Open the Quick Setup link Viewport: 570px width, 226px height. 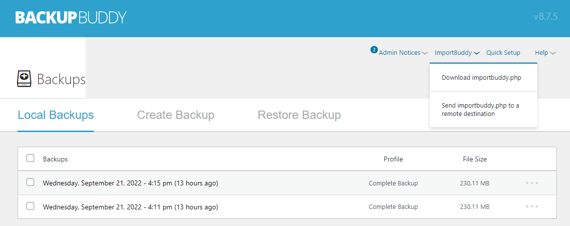coord(503,53)
